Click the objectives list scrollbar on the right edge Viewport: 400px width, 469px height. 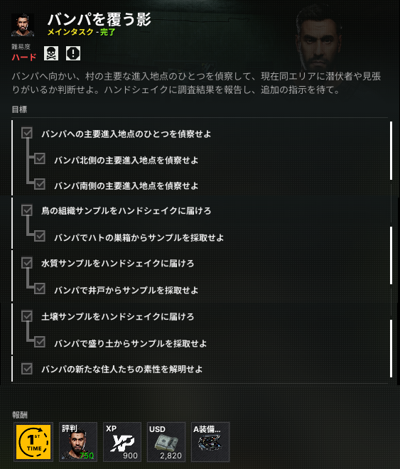click(x=391, y=249)
